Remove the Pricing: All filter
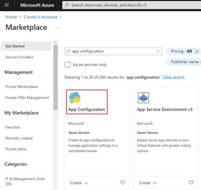This screenshot has height=190, width=201. click(197, 51)
